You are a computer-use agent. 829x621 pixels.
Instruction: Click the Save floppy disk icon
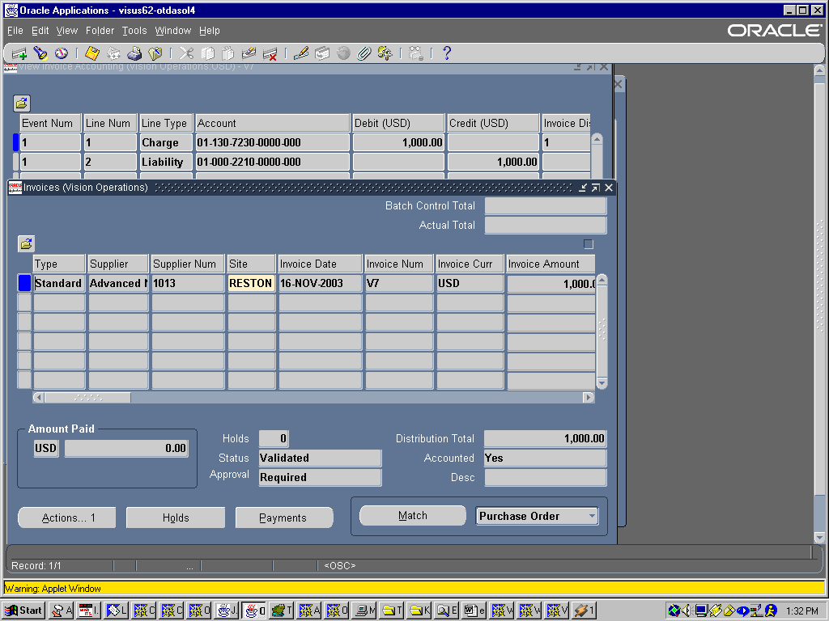click(x=92, y=53)
